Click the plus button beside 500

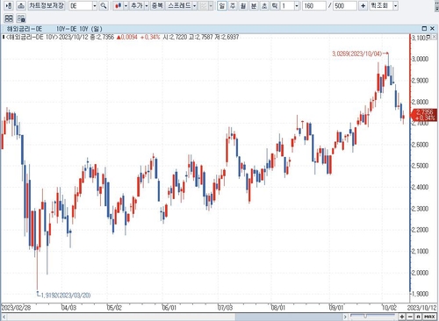pos(363,5)
